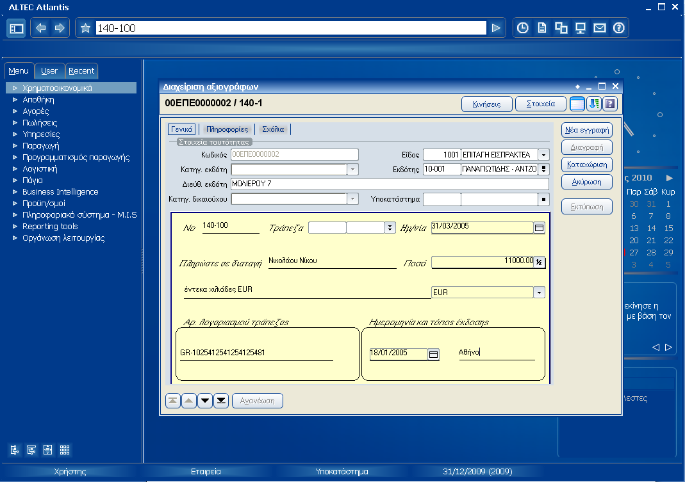Click the Διαγραφή button
This screenshot has width=685, height=482.
(x=587, y=147)
